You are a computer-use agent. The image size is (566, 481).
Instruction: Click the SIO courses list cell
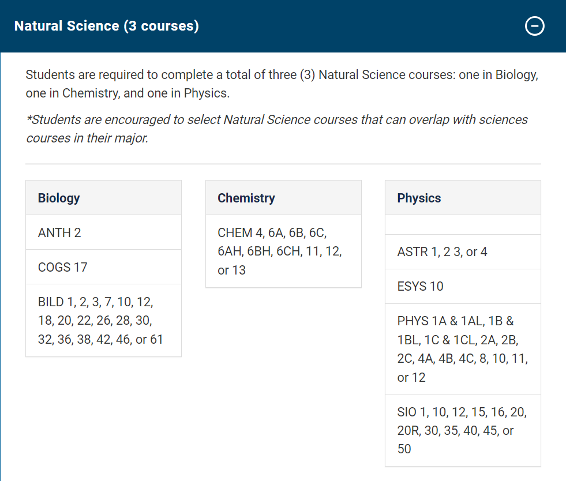(463, 430)
